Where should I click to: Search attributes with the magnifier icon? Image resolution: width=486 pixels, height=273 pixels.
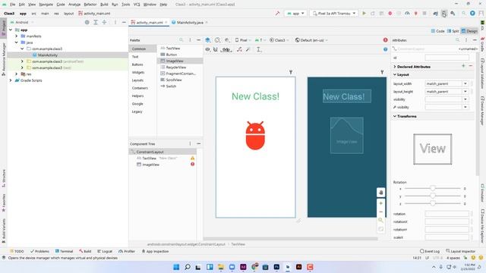point(457,40)
